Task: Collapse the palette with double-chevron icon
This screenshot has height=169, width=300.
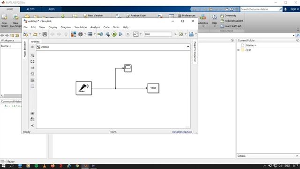Action: pos(32,125)
